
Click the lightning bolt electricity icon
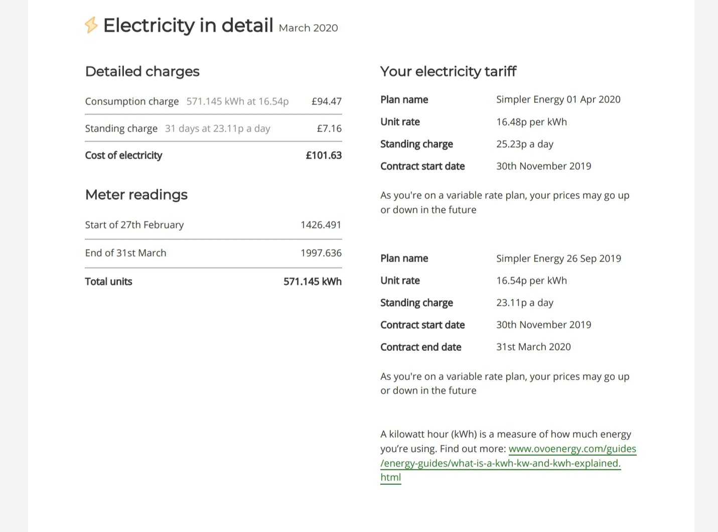(91, 25)
